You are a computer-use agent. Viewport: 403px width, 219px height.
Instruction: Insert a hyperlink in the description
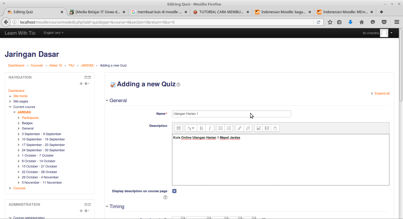239,128
